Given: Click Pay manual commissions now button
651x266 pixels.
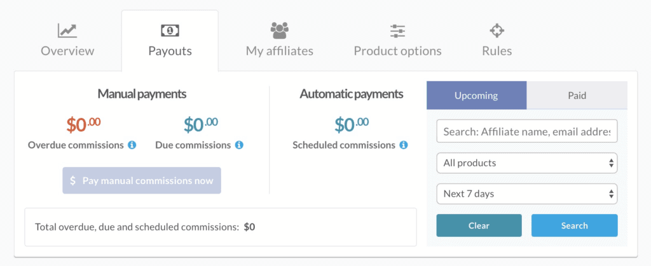Looking at the screenshot, I should (142, 181).
